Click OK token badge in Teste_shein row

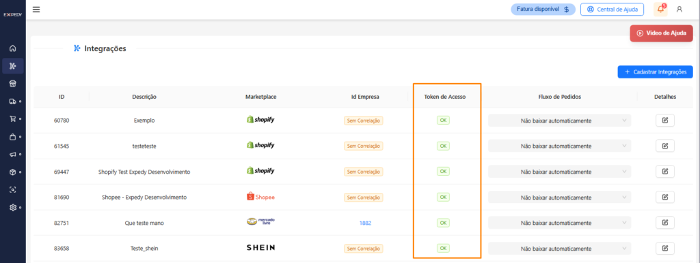click(x=443, y=248)
